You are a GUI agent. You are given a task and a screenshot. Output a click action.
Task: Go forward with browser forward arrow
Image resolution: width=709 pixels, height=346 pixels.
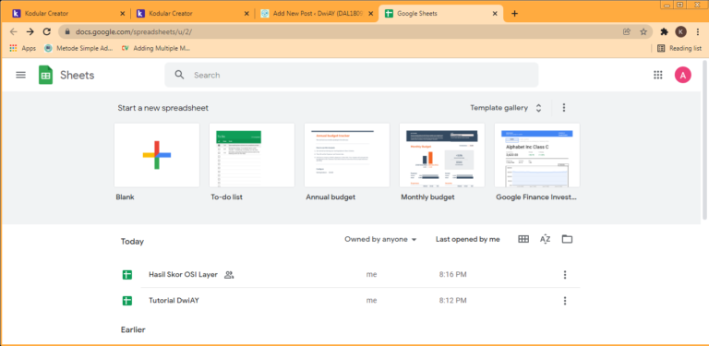pyautogui.click(x=30, y=31)
